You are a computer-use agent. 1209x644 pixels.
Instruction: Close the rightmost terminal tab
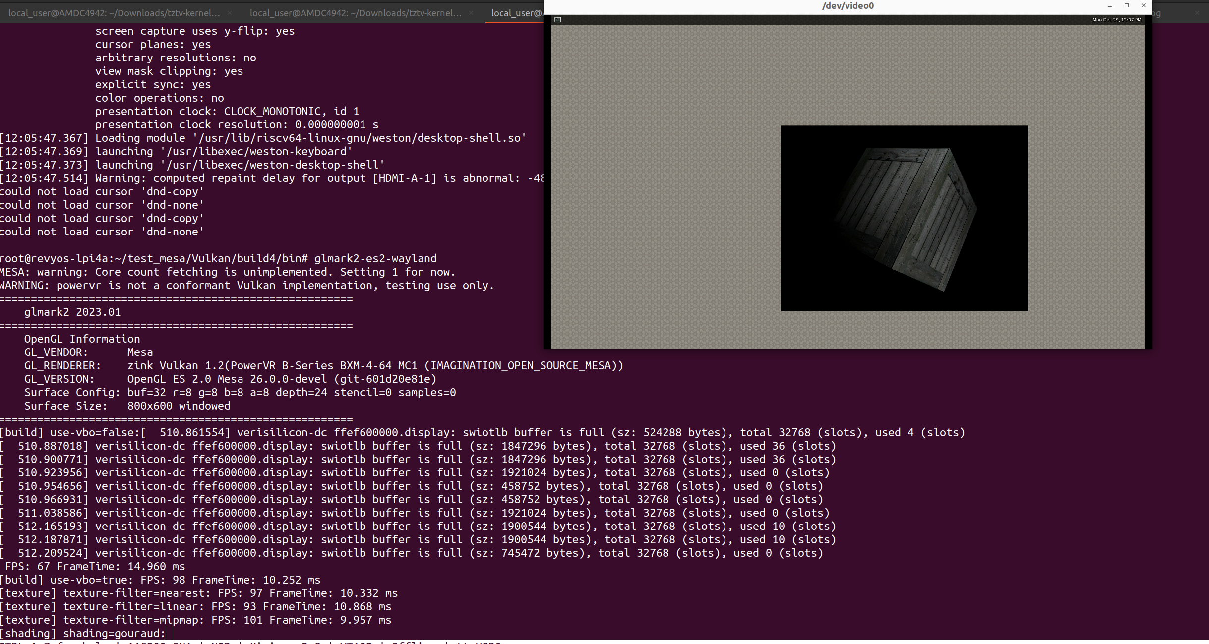click(x=1197, y=13)
